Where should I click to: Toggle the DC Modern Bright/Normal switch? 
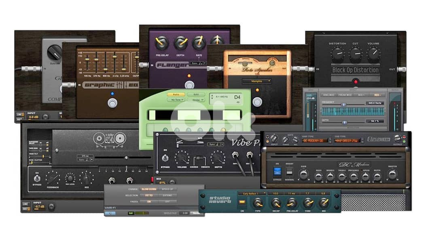(289, 172)
